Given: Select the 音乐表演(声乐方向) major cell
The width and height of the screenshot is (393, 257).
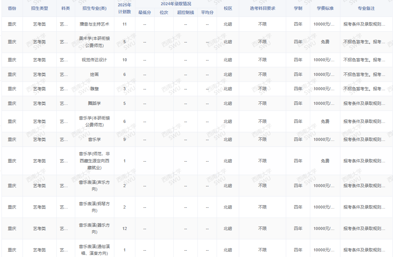Looking at the screenshot, I should [x=94, y=186].
